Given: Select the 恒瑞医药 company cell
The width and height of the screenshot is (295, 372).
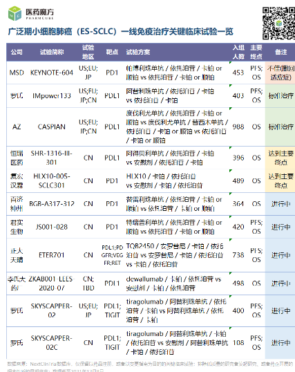Looking at the screenshot, I should 17,158.
